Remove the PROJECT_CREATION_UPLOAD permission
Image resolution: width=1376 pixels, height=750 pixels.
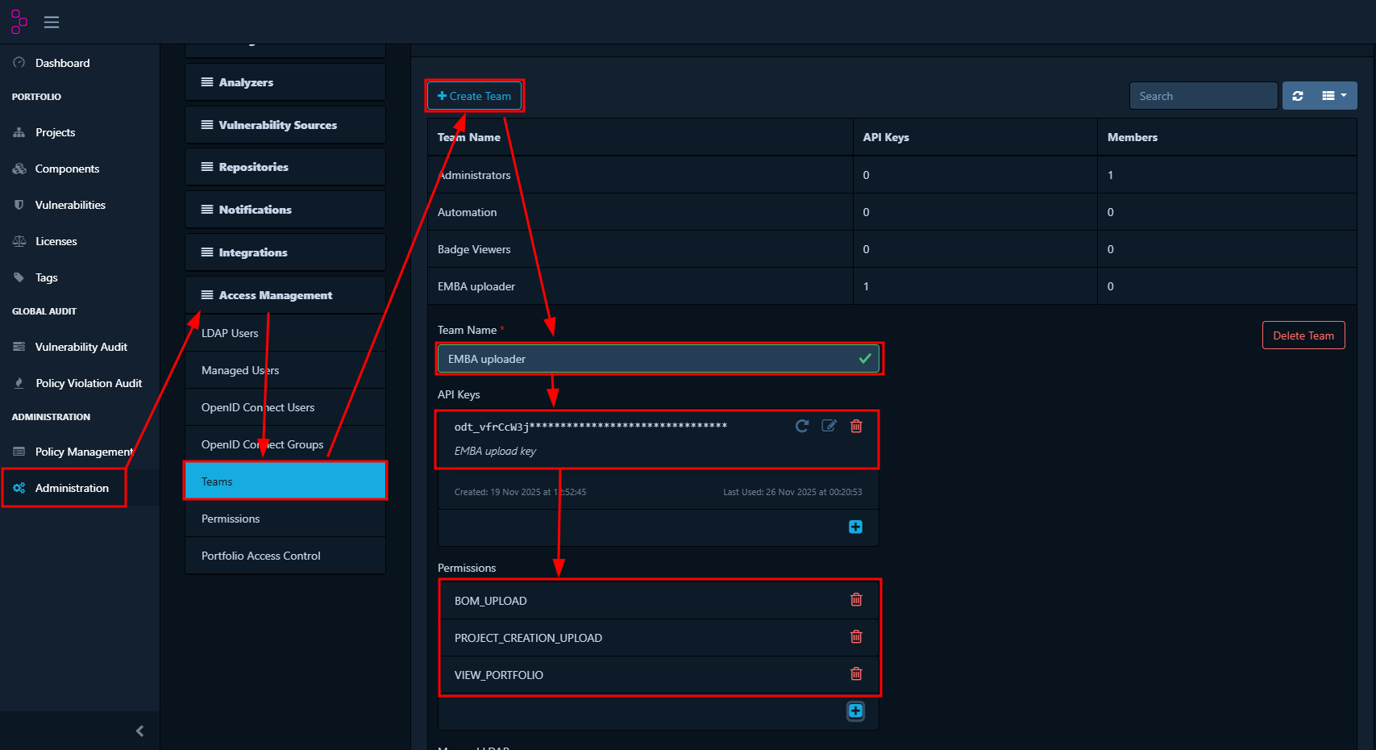pos(856,637)
